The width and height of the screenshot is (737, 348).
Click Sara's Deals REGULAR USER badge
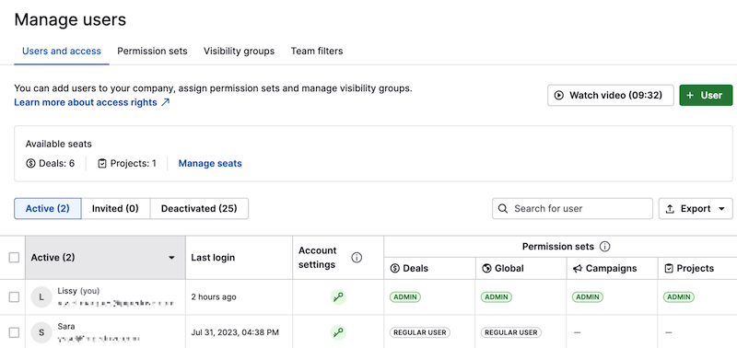[420, 332]
